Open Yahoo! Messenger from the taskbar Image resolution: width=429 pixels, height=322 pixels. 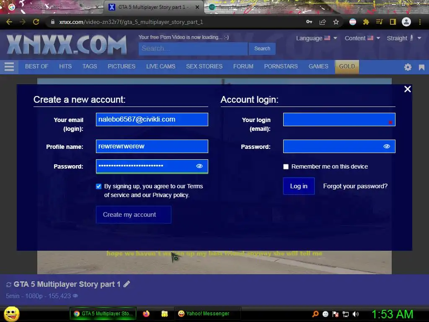208,314
